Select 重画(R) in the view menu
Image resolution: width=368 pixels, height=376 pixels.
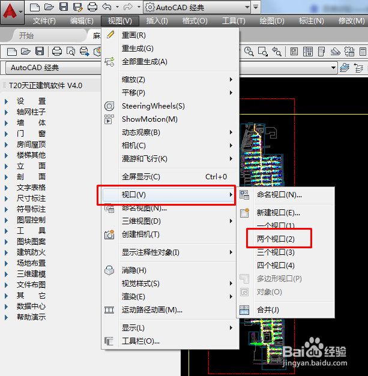[170, 35]
